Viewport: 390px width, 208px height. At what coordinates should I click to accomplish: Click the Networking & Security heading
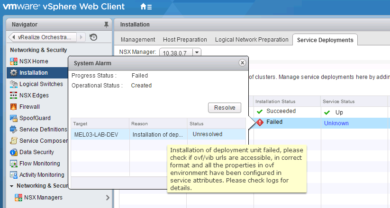pos(38,50)
